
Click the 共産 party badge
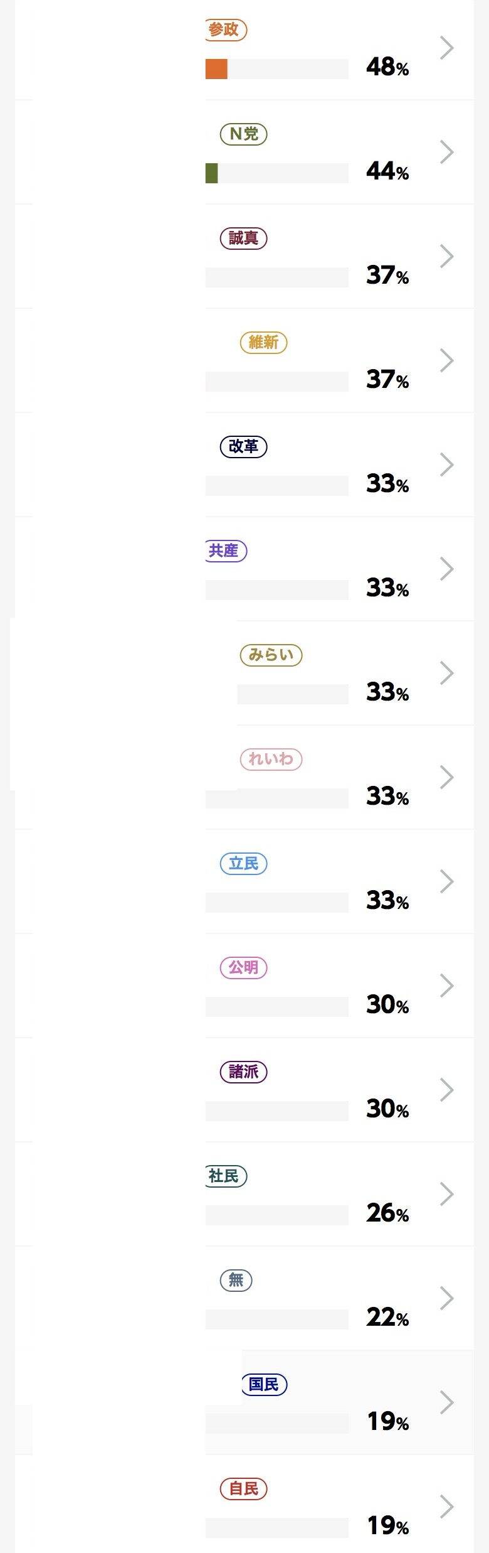coord(226,551)
